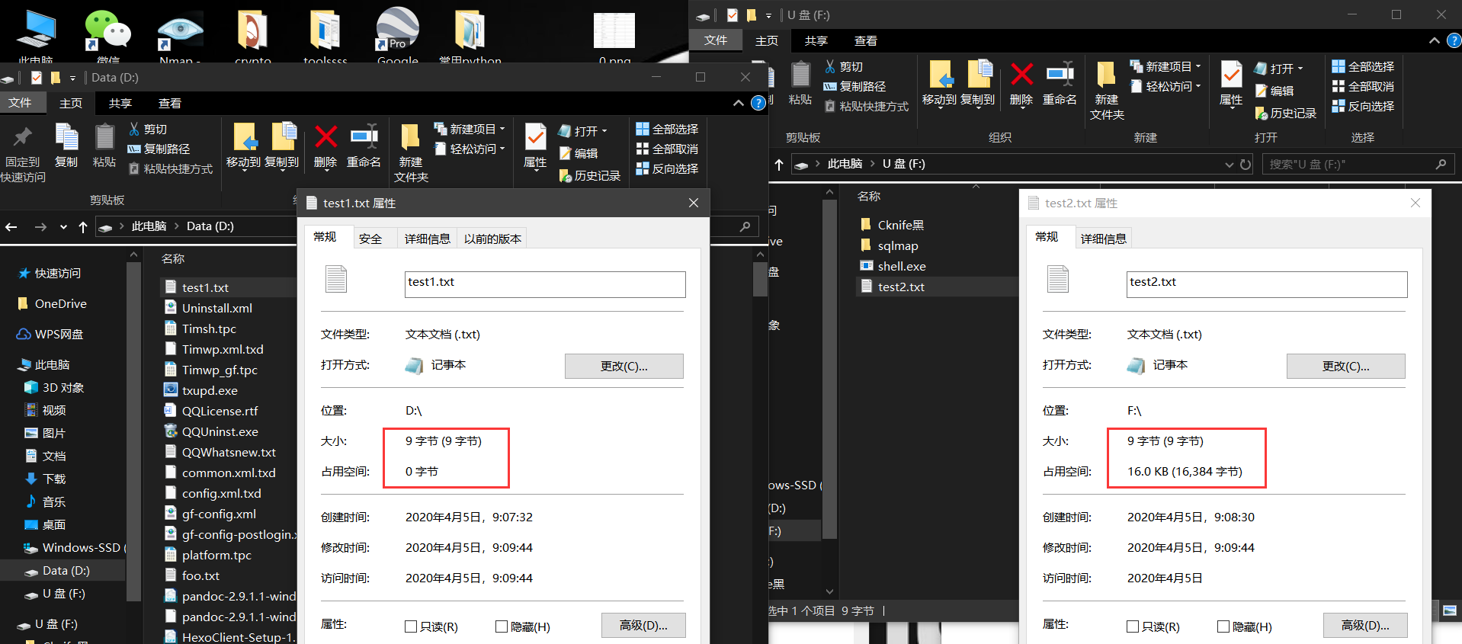The width and height of the screenshot is (1462, 644).
Task: Click Properties icon in U盘 (F:) ribbon
Action: coord(1231,75)
